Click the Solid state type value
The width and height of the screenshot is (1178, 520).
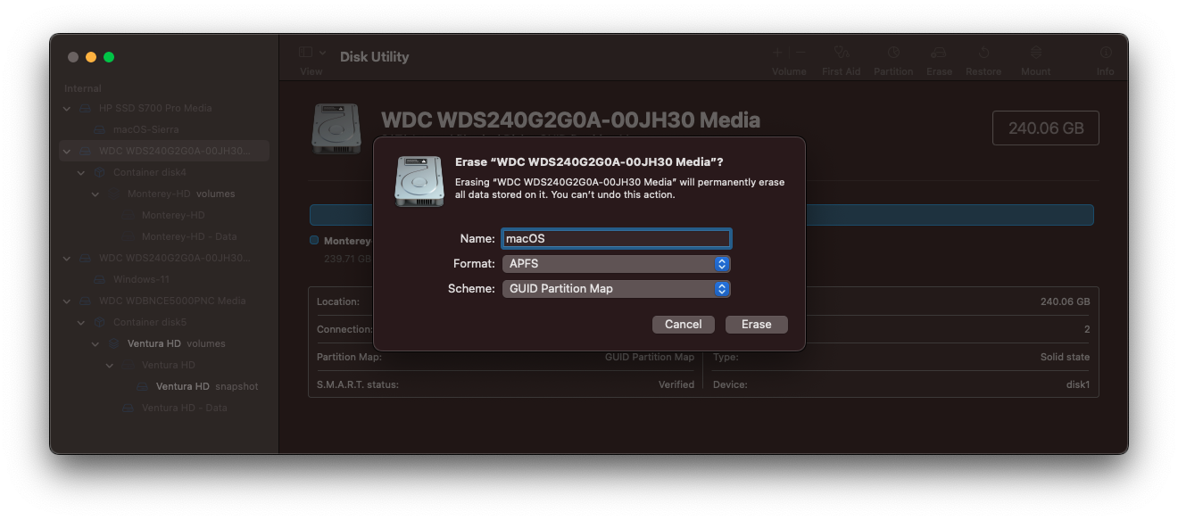(1065, 357)
